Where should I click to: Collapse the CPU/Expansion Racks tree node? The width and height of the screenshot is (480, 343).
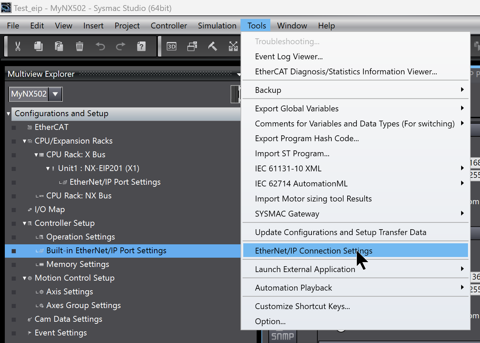[x=24, y=141]
